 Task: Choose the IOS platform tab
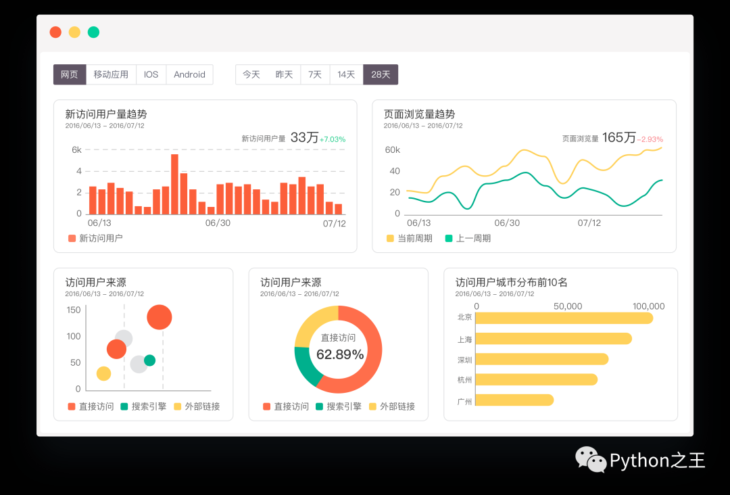pyautogui.click(x=151, y=74)
